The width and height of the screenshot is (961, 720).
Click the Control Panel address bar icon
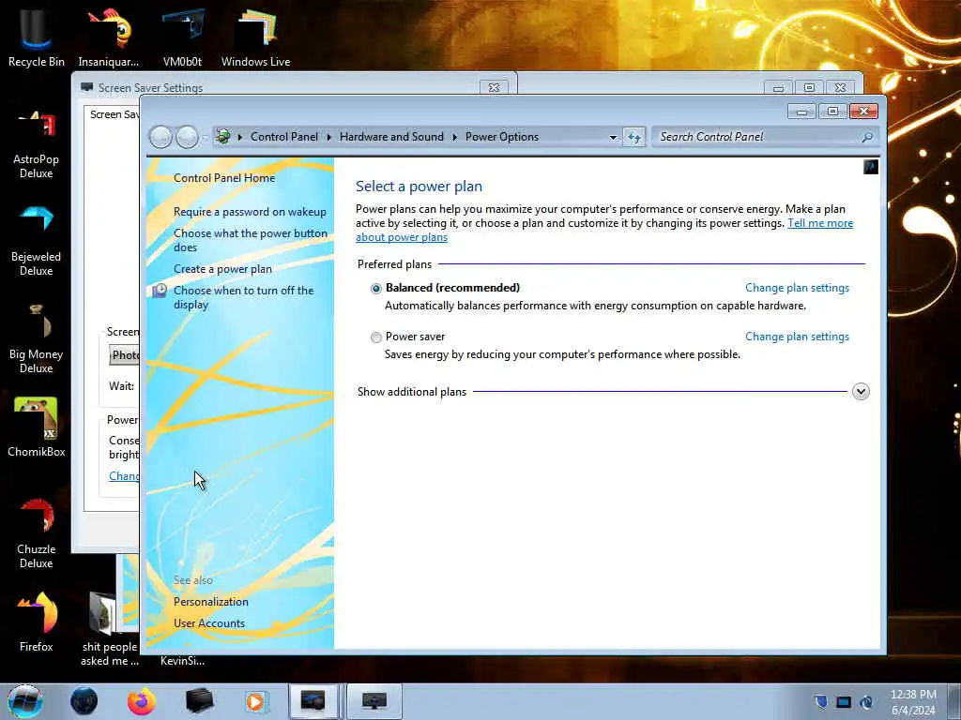pyautogui.click(x=223, y=137)
